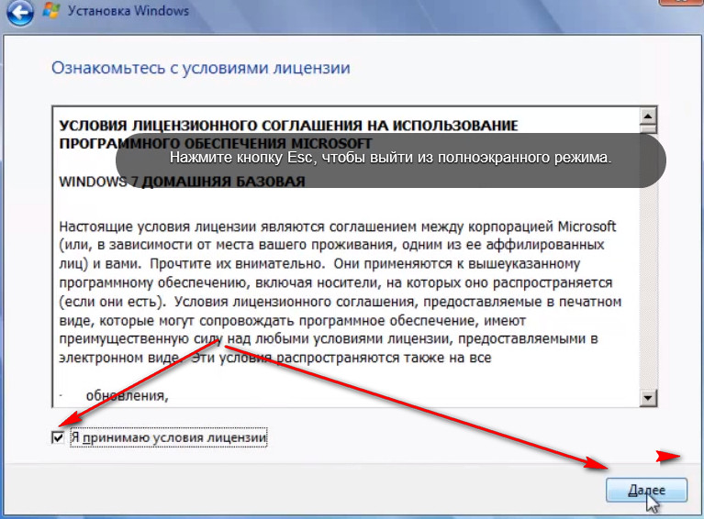The image size is (704, 519).
Task: Click the 'Ознакомьтесь с условиями лицензии' heading
Action: (200, 68)
